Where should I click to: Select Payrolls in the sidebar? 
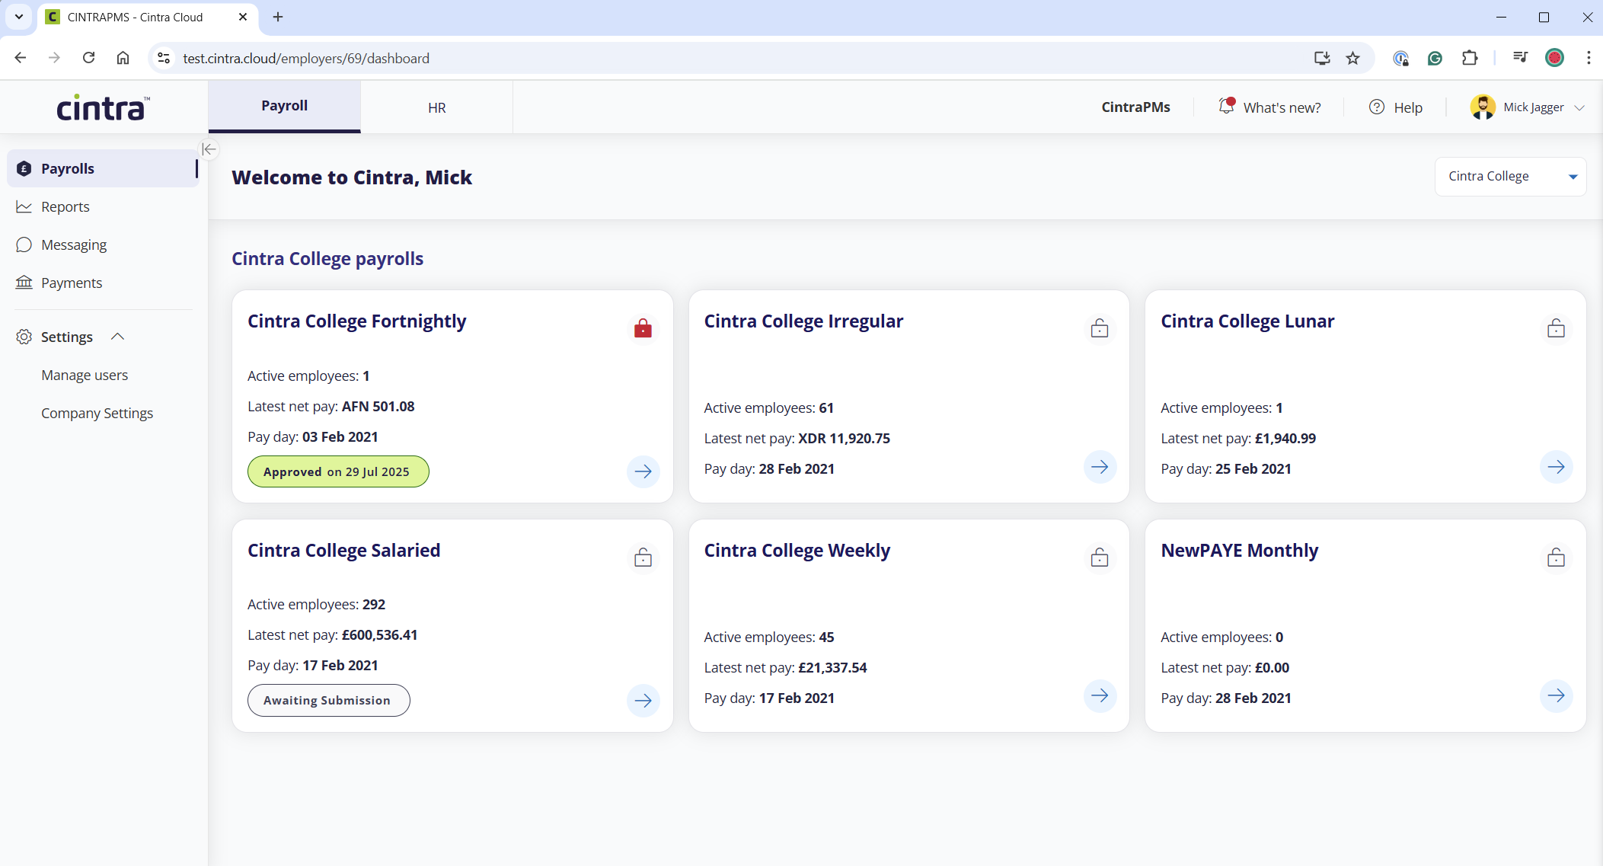coord(103,168)
